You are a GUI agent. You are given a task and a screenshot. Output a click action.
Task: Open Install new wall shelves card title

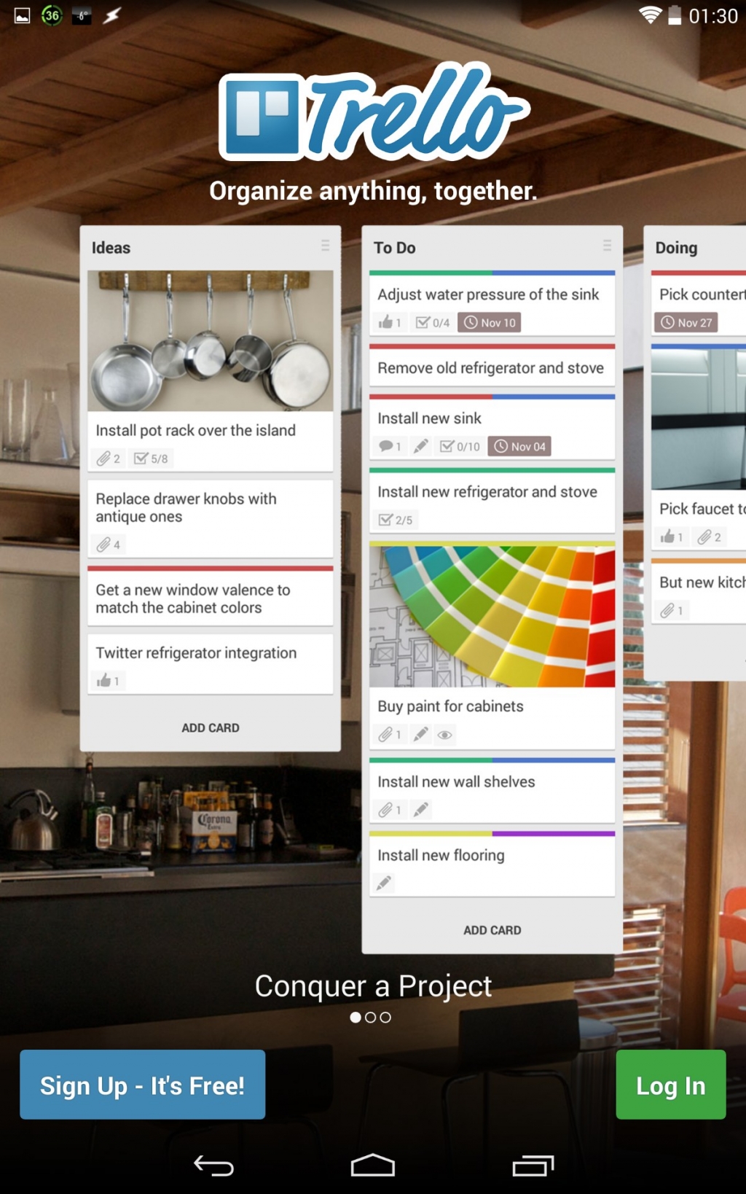tap(456, 781)
